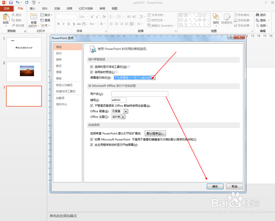The width and height of the screenshot is (275, 221).
Task: Select 自定义功能区 in options sidebar
Action: point(68,85)
